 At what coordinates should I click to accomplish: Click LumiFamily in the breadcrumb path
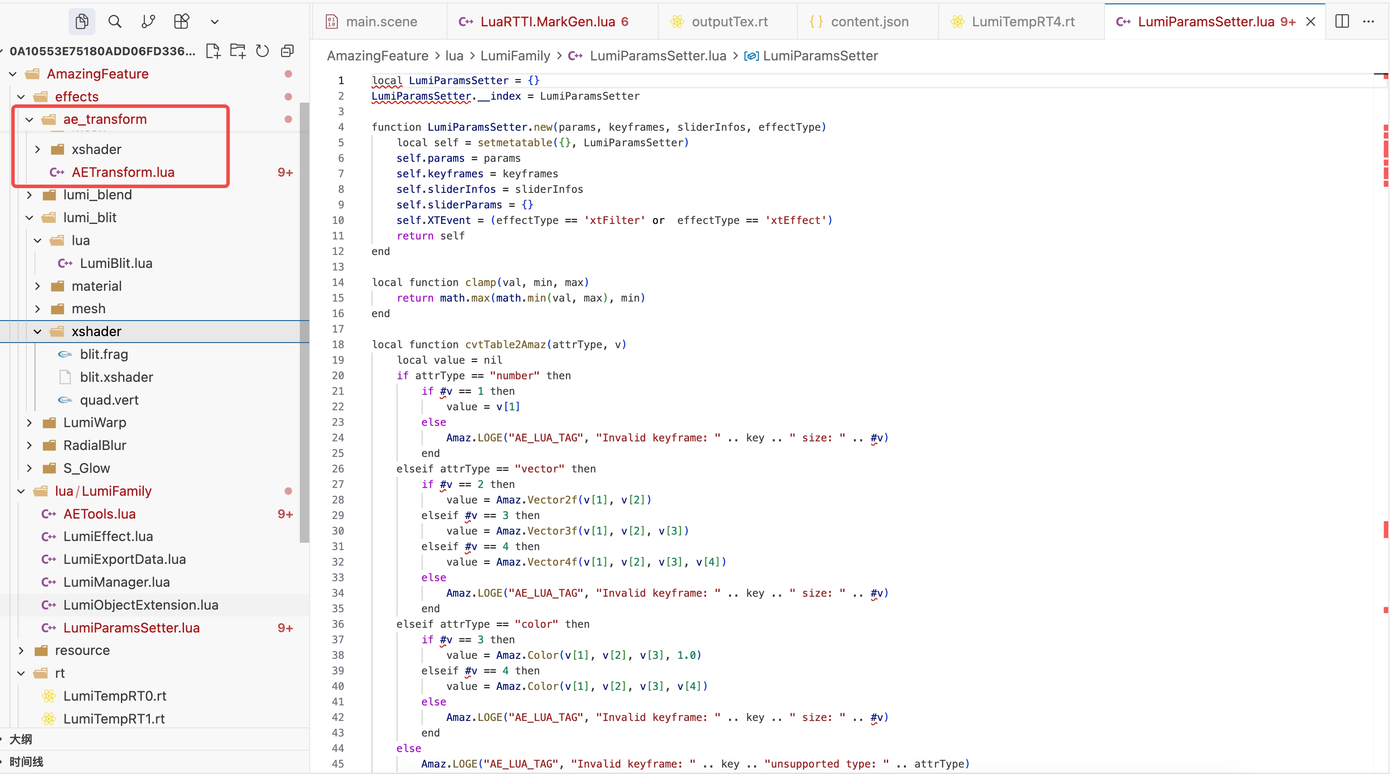515,56
